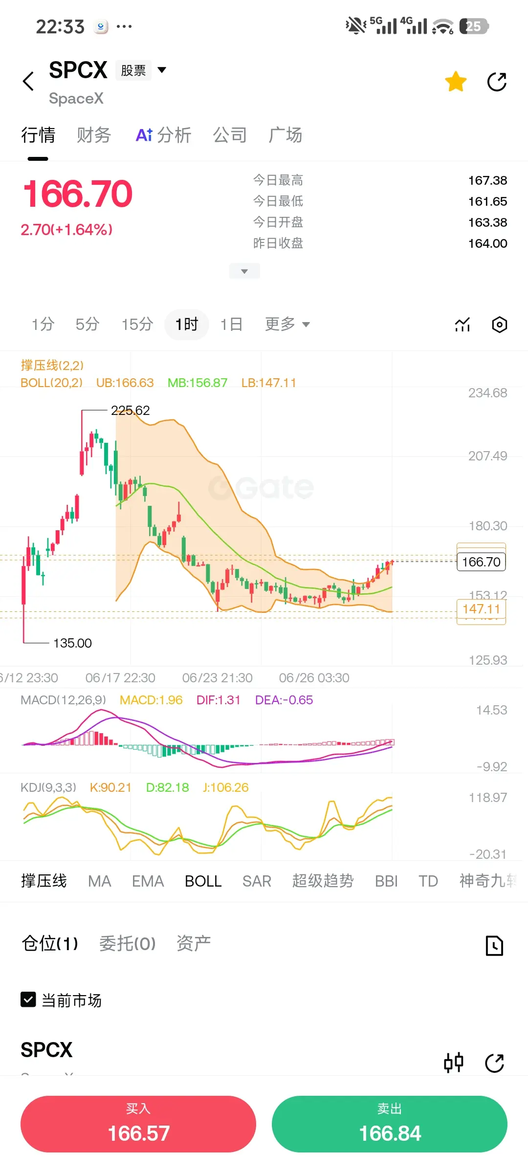Tap the KDJ(9,3,3) indicator label
Screen dimensions: 528x1173
[x=48, y=787]
